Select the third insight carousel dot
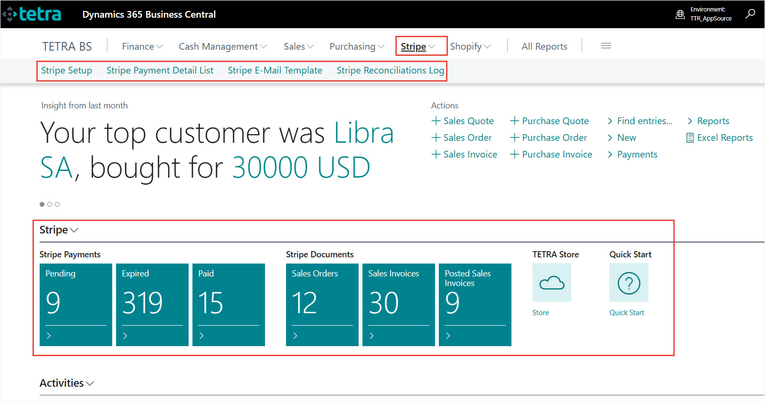 (x=57, y=204)
